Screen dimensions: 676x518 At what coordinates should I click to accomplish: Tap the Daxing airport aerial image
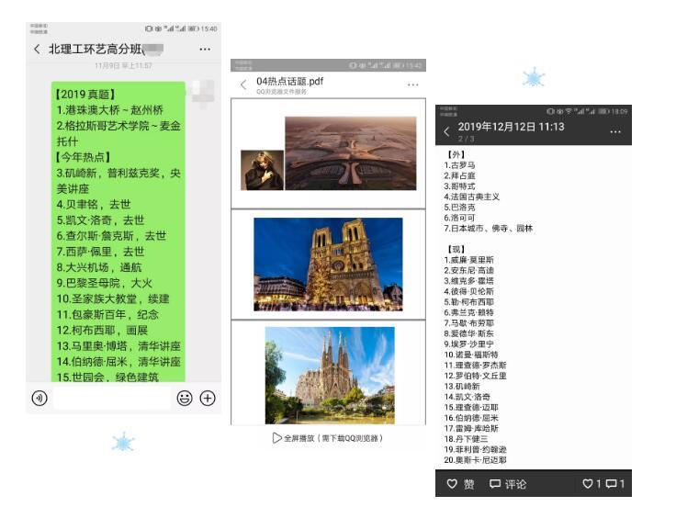[351, 153]
